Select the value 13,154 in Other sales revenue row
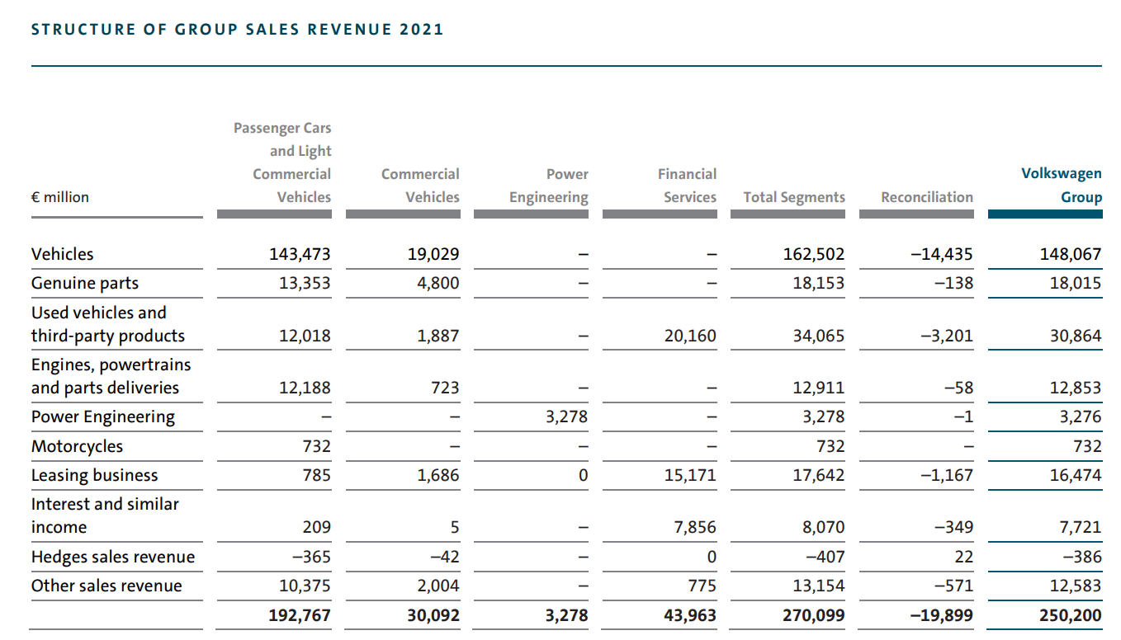The image size is (1121, 640). pyautogui.click(x=817, y=586)
